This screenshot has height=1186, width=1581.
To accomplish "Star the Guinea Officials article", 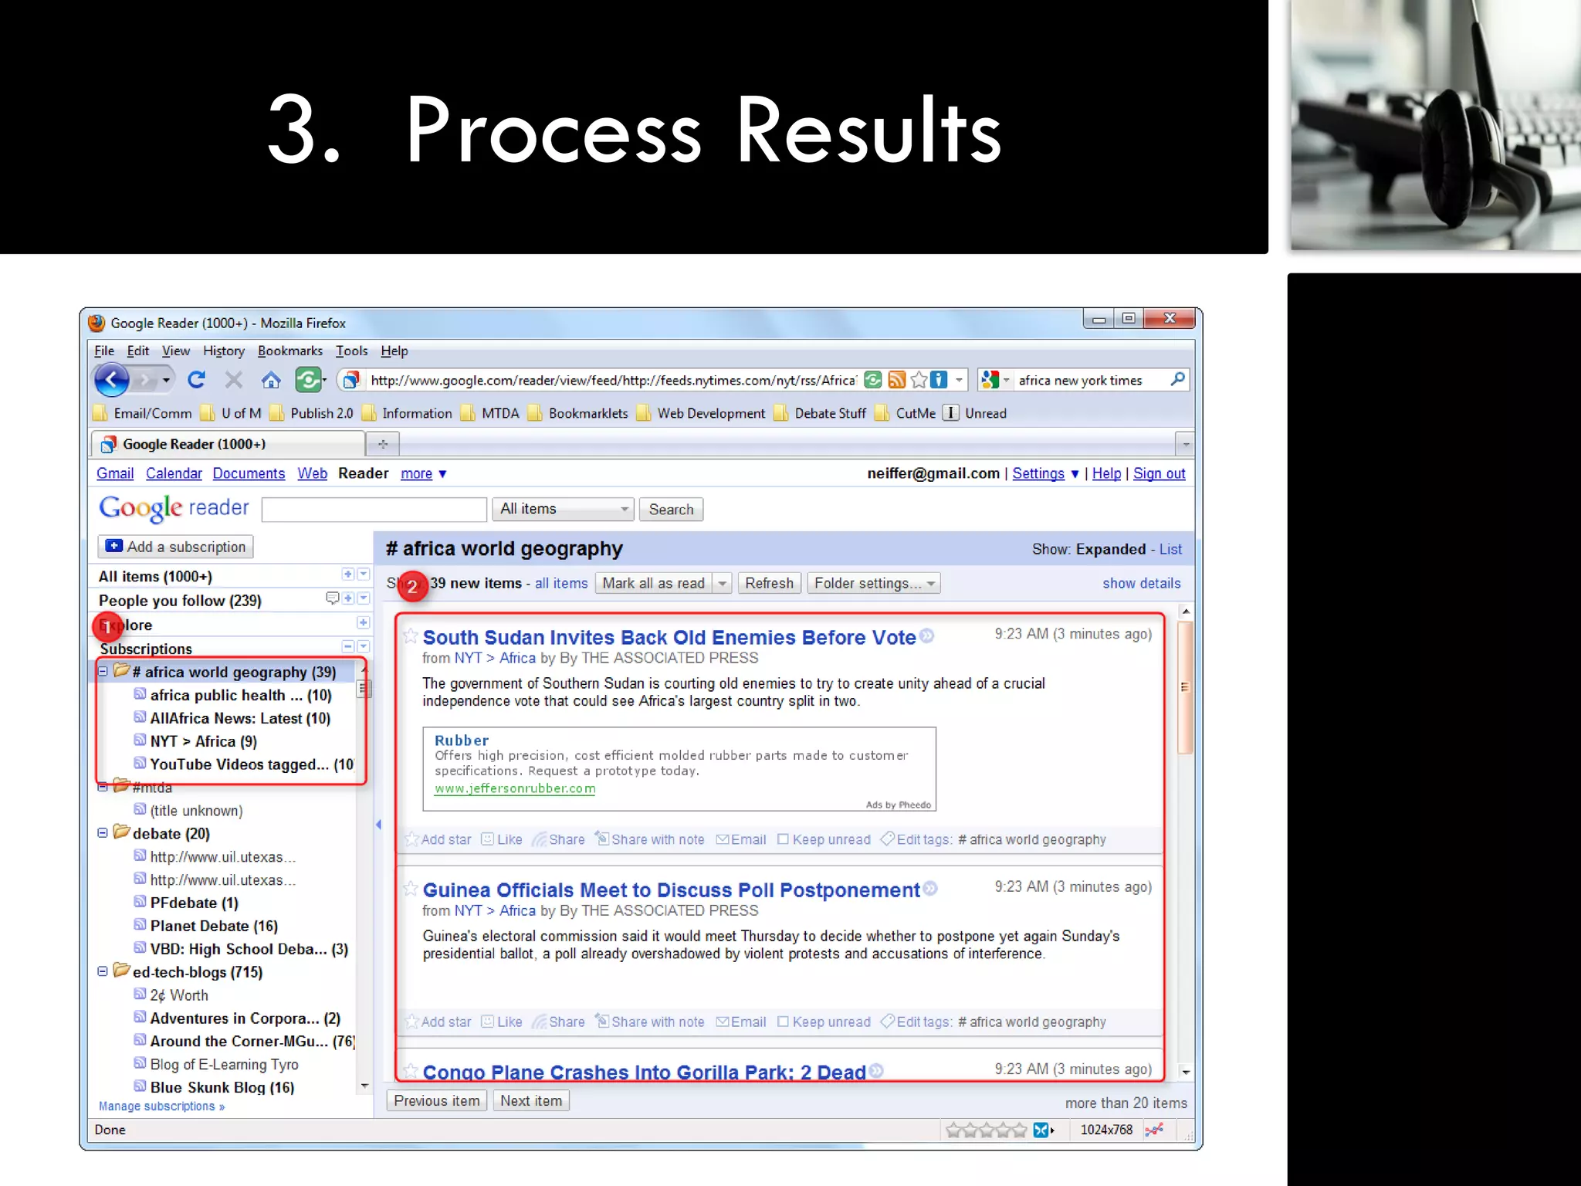I will point(411,888).
